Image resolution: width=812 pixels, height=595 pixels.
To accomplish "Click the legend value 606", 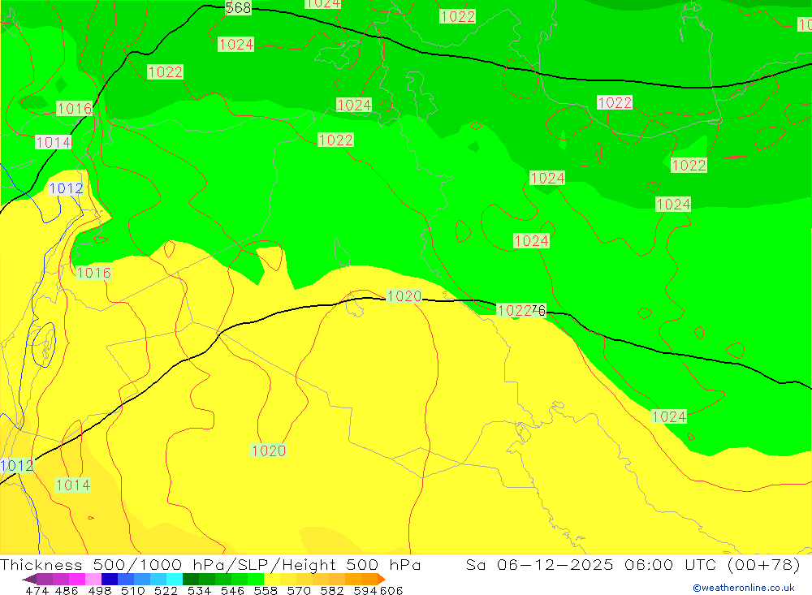I will [391, 590].
